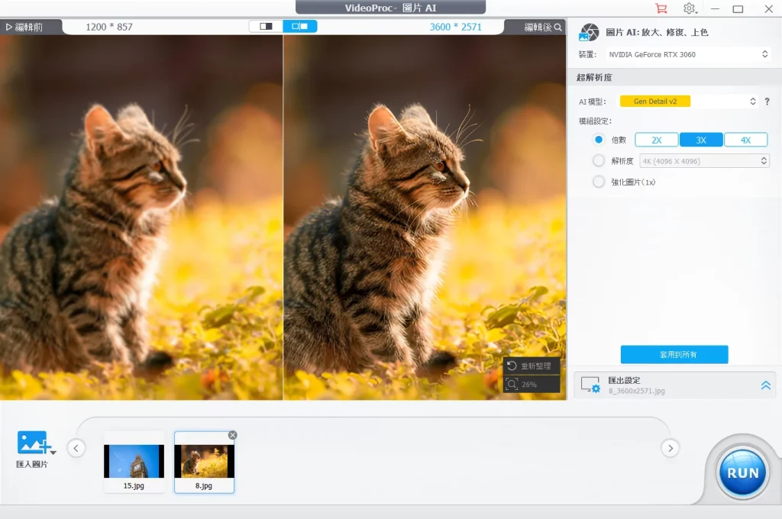
Task: Open the Gen Detail v2 model dropdown
Action: pyautogui.click(x=687, y=102)
